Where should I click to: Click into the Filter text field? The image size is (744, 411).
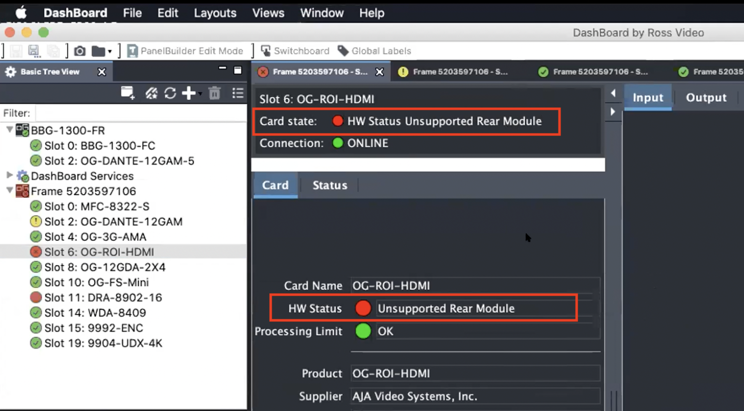(x=141, y=113)
